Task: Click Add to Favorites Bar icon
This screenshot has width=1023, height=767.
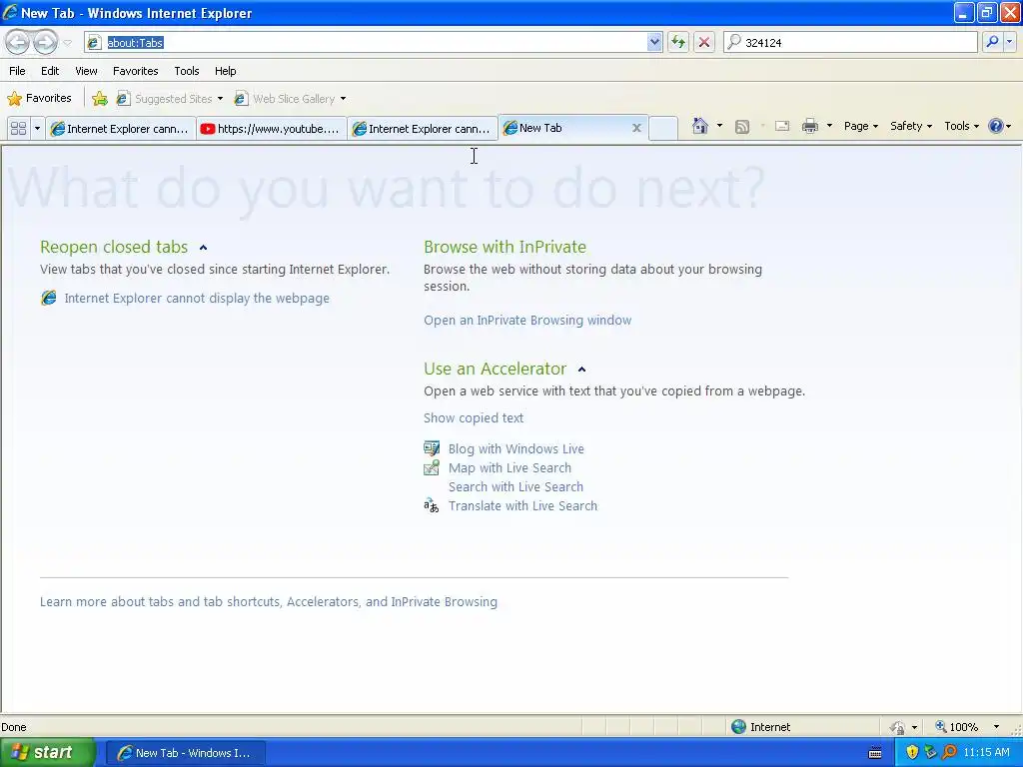Action: coord(100,99)
